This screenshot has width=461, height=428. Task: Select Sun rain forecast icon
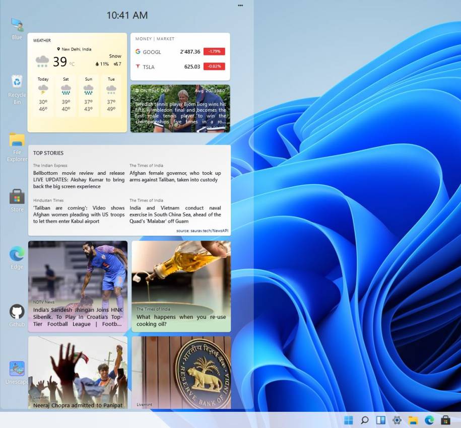[89, 89]
